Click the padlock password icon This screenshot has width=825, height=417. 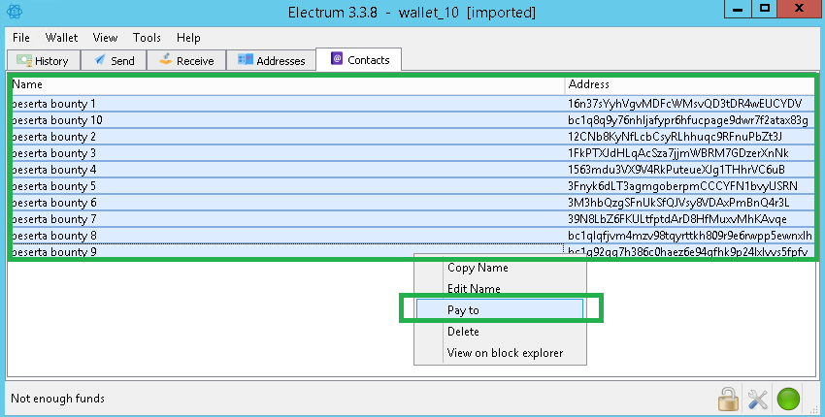[x=728, y=400]
